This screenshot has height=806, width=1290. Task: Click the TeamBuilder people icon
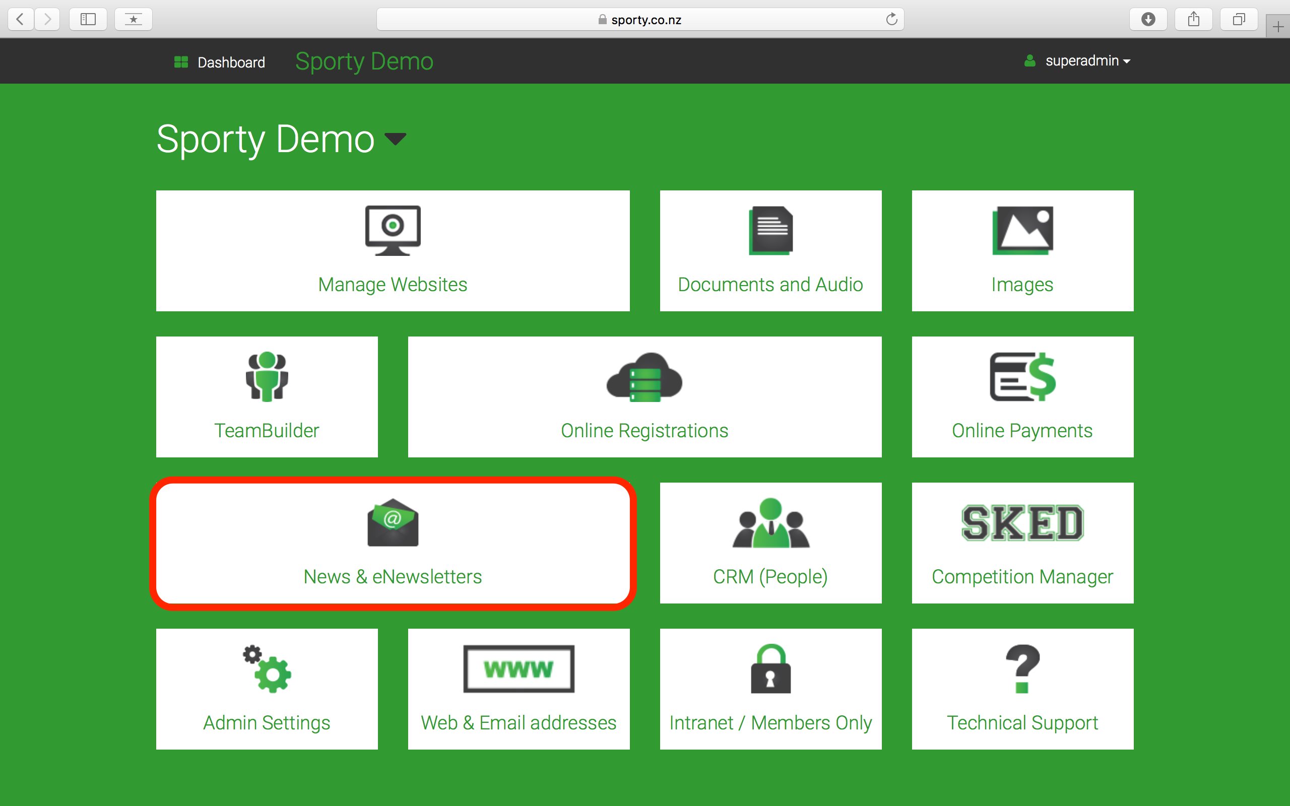[x=267, y=376]
